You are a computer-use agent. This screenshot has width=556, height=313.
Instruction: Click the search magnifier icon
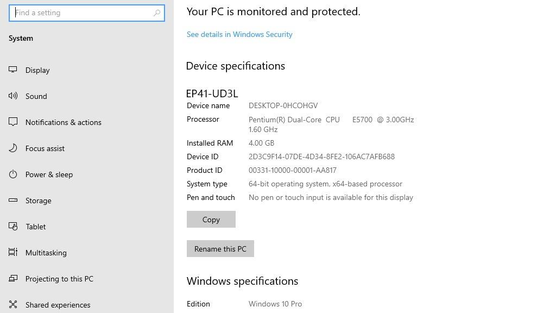pos(157,13)
